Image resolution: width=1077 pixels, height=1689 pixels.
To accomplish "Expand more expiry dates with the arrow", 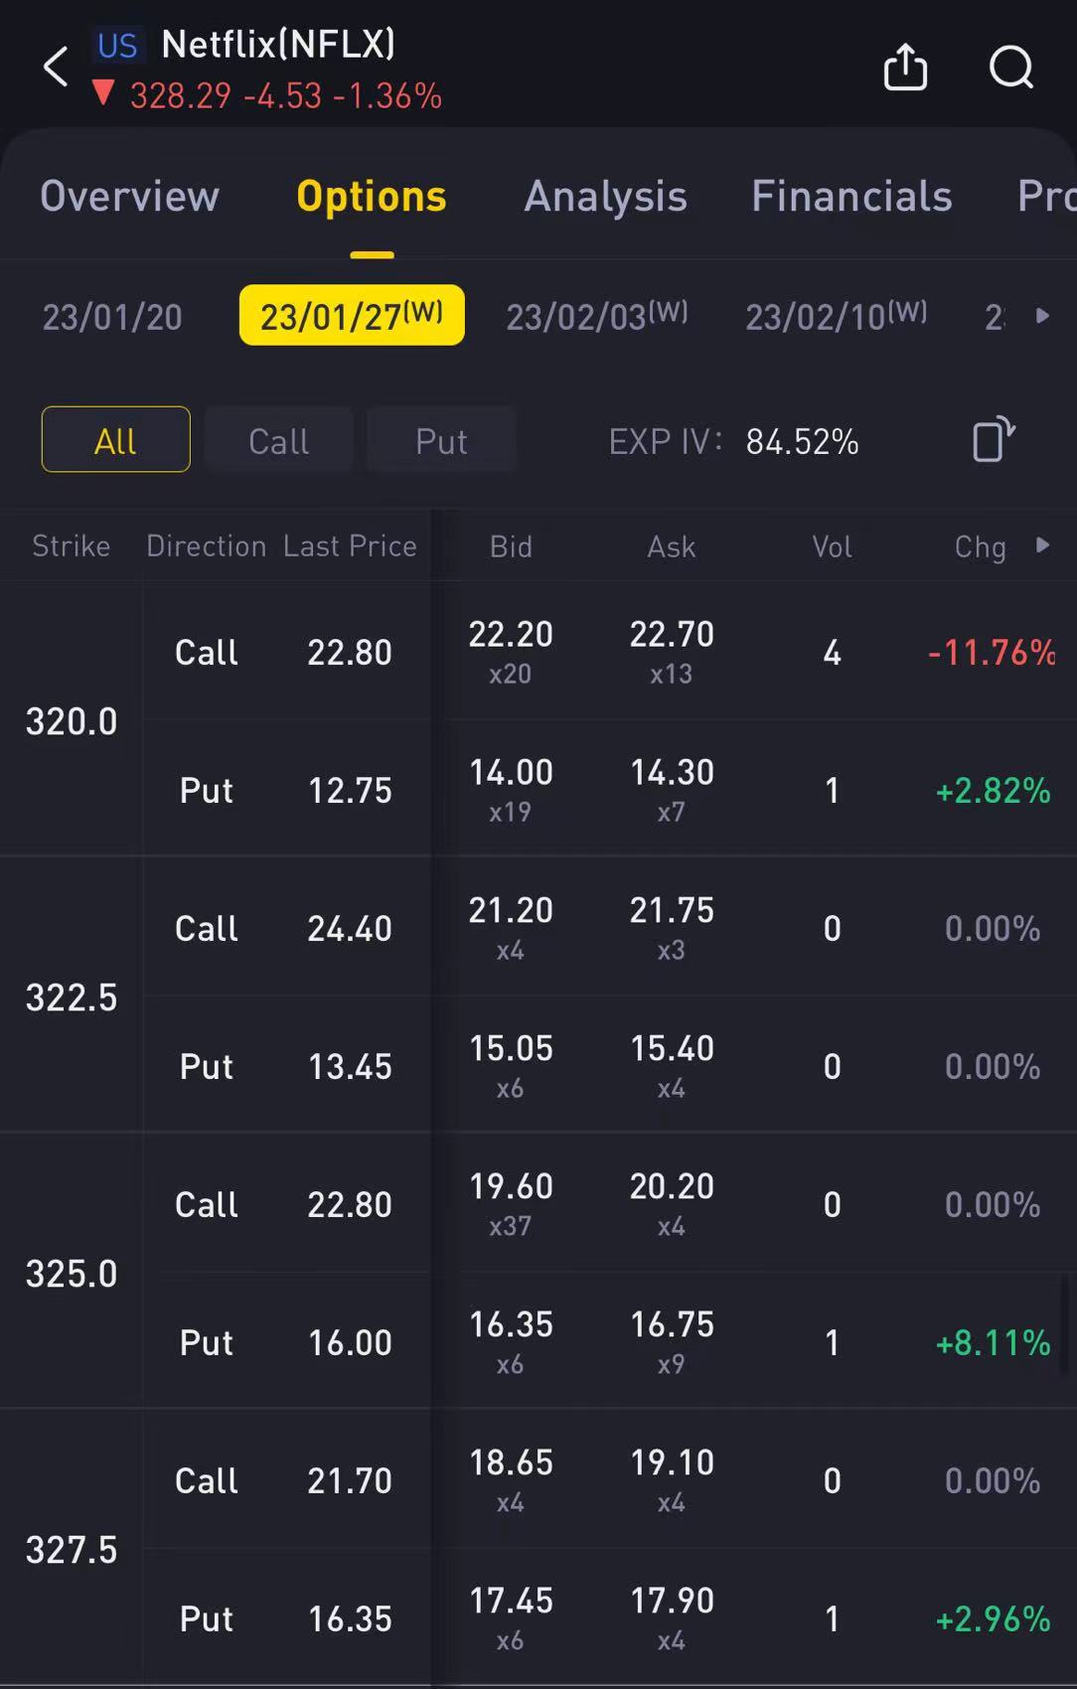I will click(x=1042, y=316).
